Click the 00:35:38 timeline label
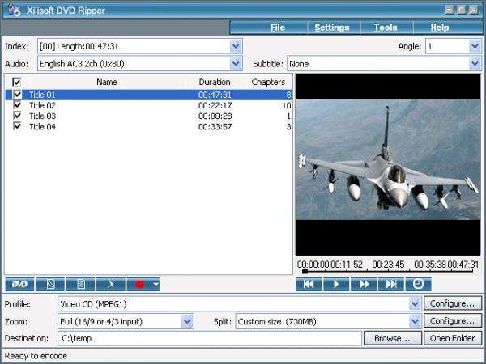Image resolution: width=486 pixels, height=364 pixels. (x=430, y=265)
